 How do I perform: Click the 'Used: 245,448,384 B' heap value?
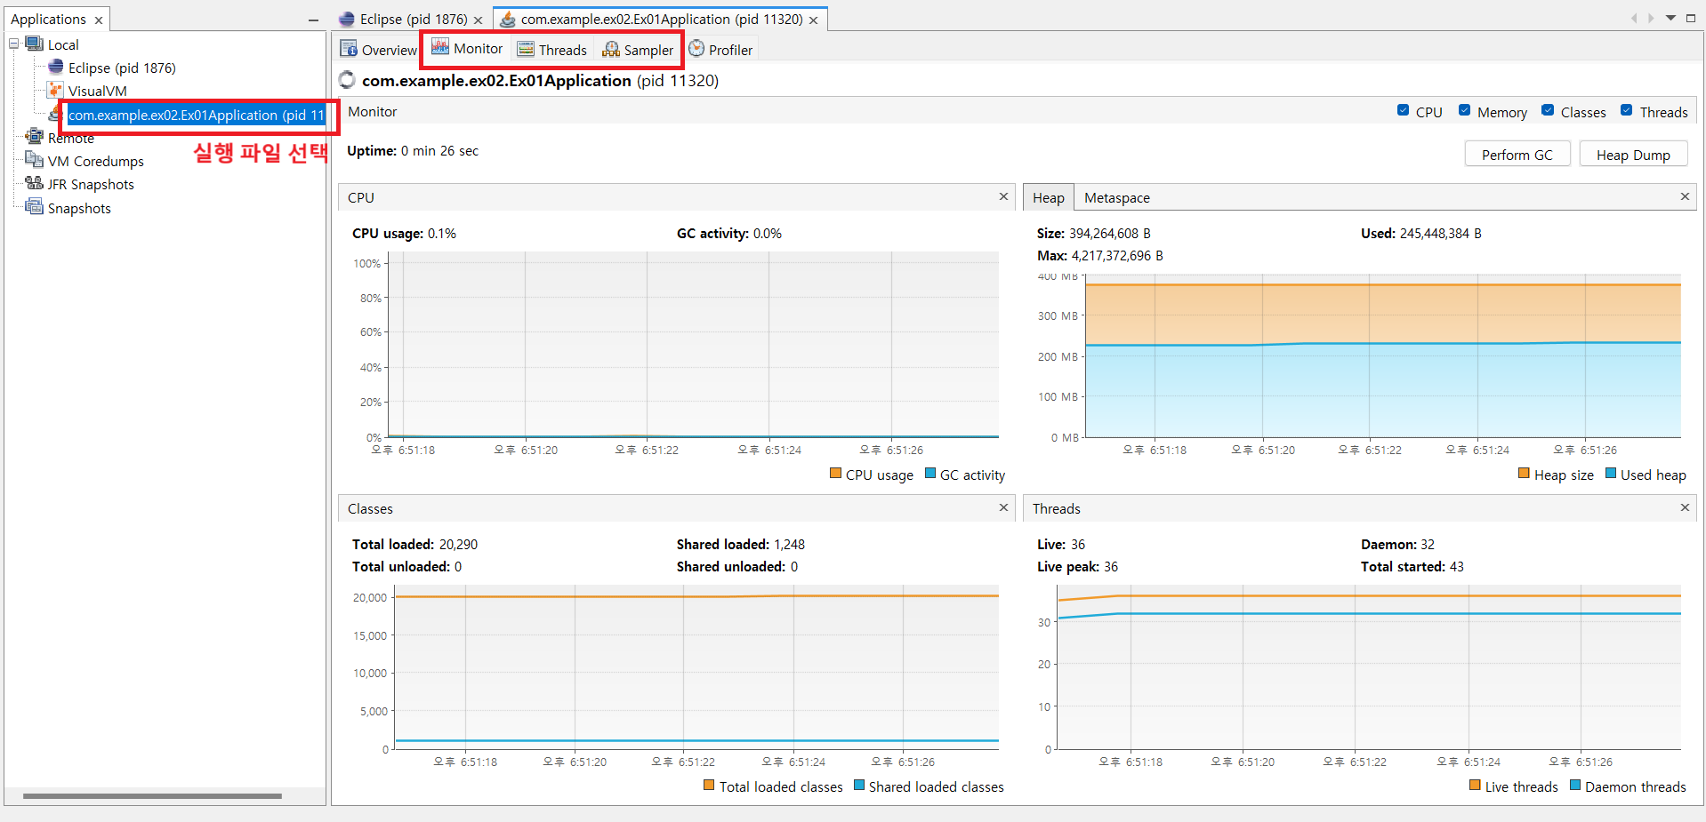coord(1421,234)
